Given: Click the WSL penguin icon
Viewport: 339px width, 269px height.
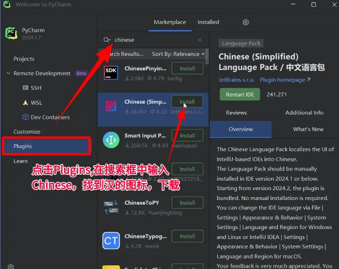Looking at the screenshot, I should [x=25, y=102].
